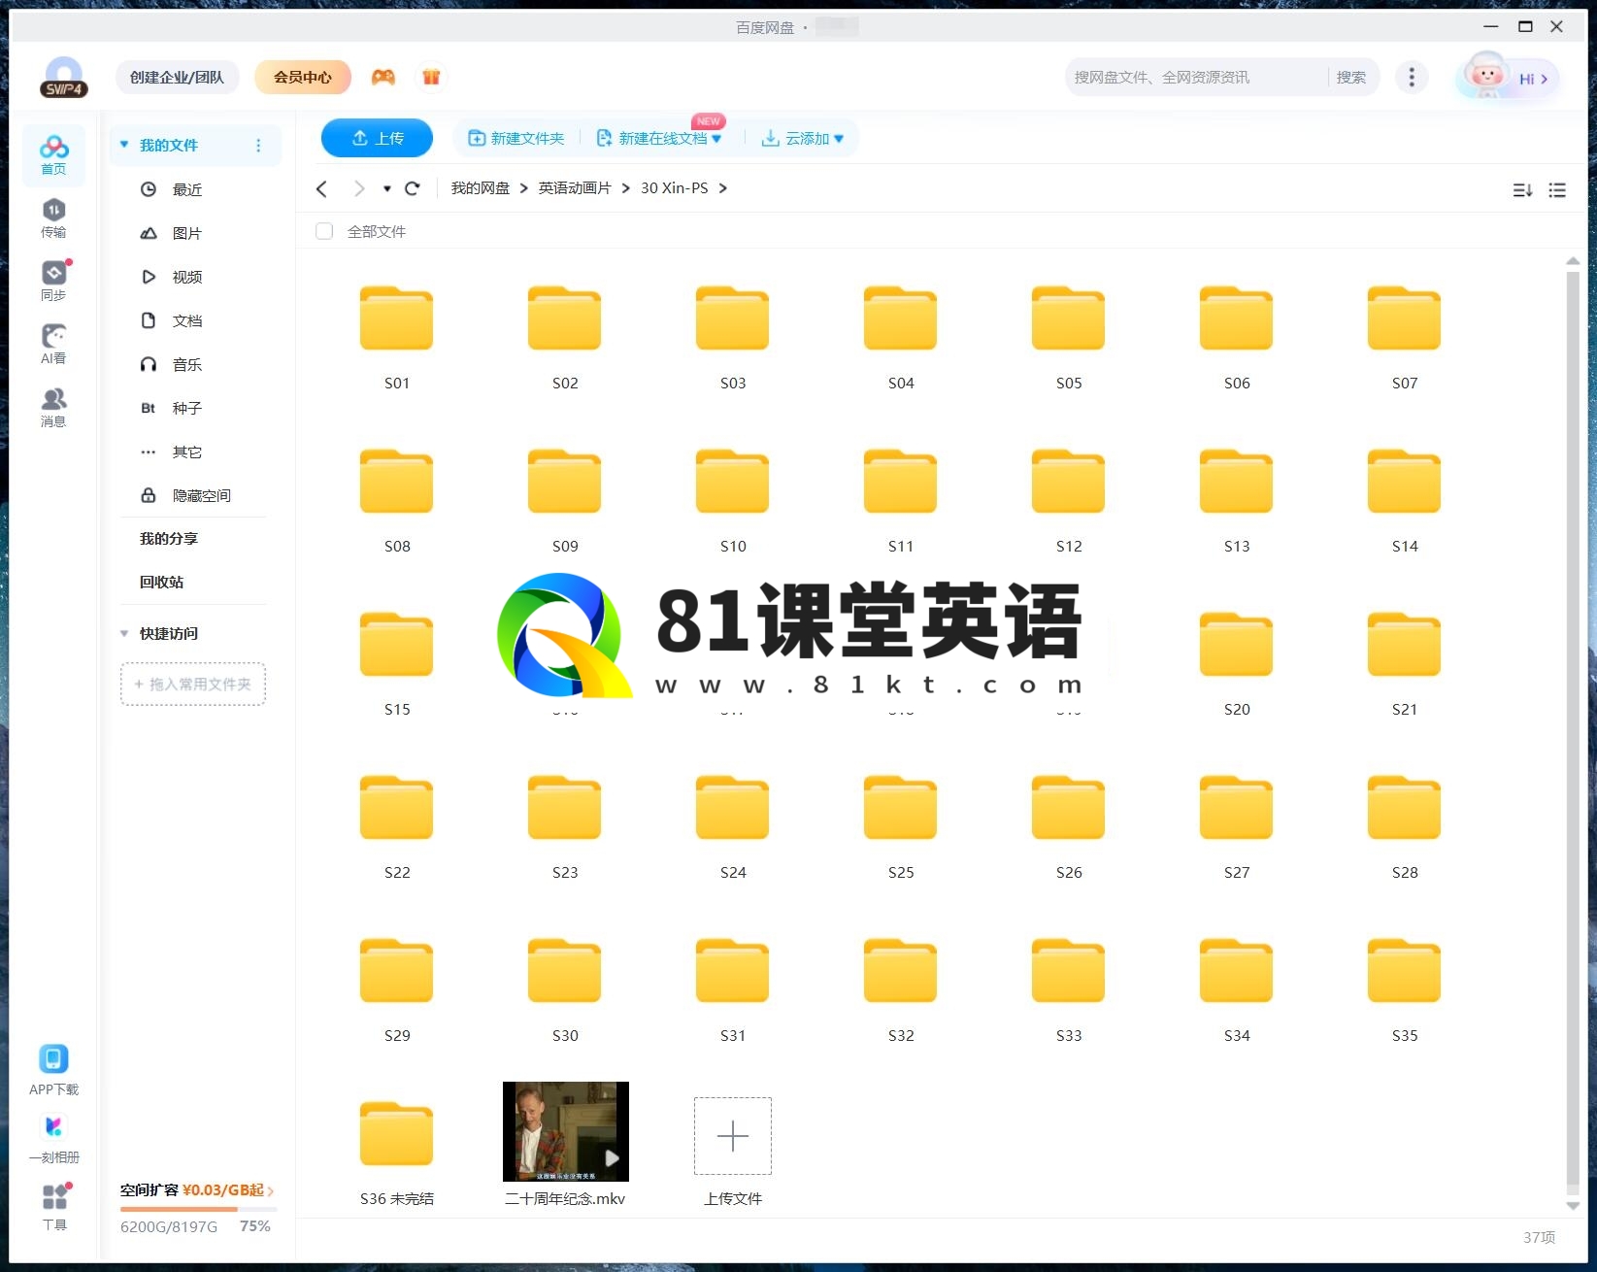1597x1272 pixels.
Task: Click the SVIP4 account avatar
Action: tap(64, 77)
